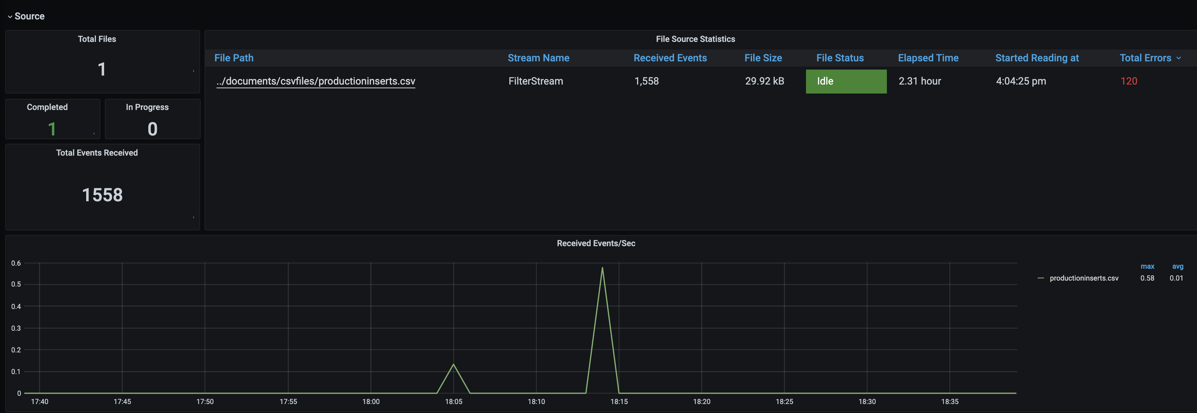This screenshot has width=1197, height=413.
Task: Select the green Completed value 1
Action: click(52, 129)
